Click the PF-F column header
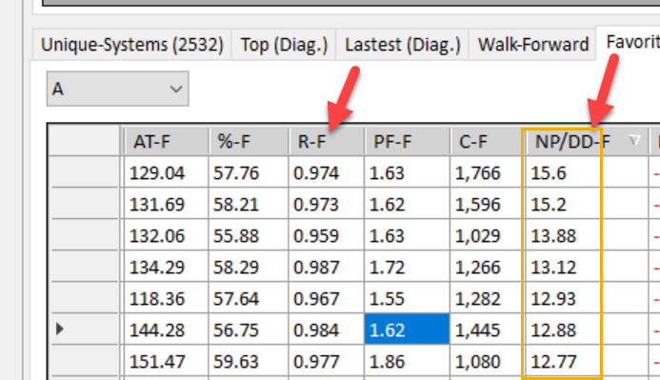660x380 pixels. click(407, 142)
